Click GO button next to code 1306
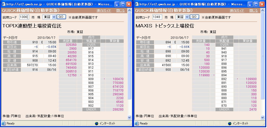Screen dimensions: 267x128 [x=61, y=17]
